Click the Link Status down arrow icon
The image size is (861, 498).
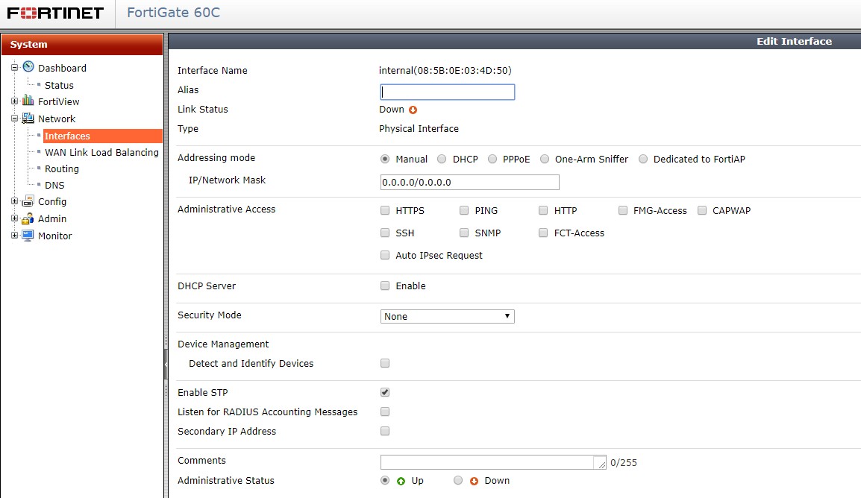(x=413, y=110)
